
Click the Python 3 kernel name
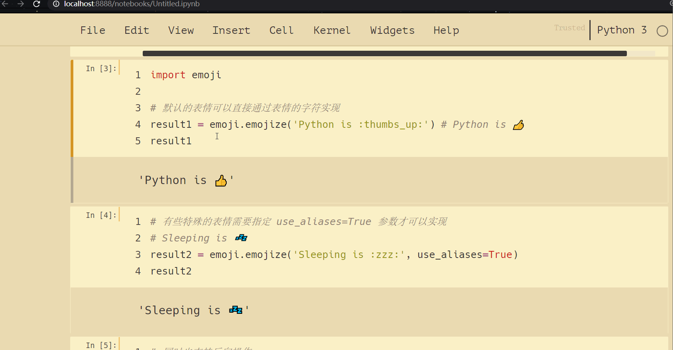[622, 30]
